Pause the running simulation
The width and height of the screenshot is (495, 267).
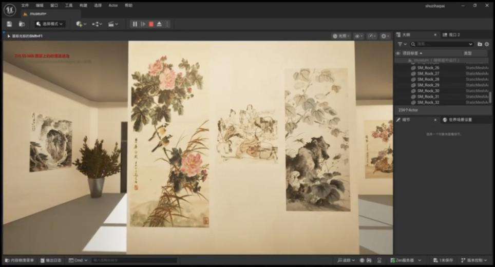[135, 24]
